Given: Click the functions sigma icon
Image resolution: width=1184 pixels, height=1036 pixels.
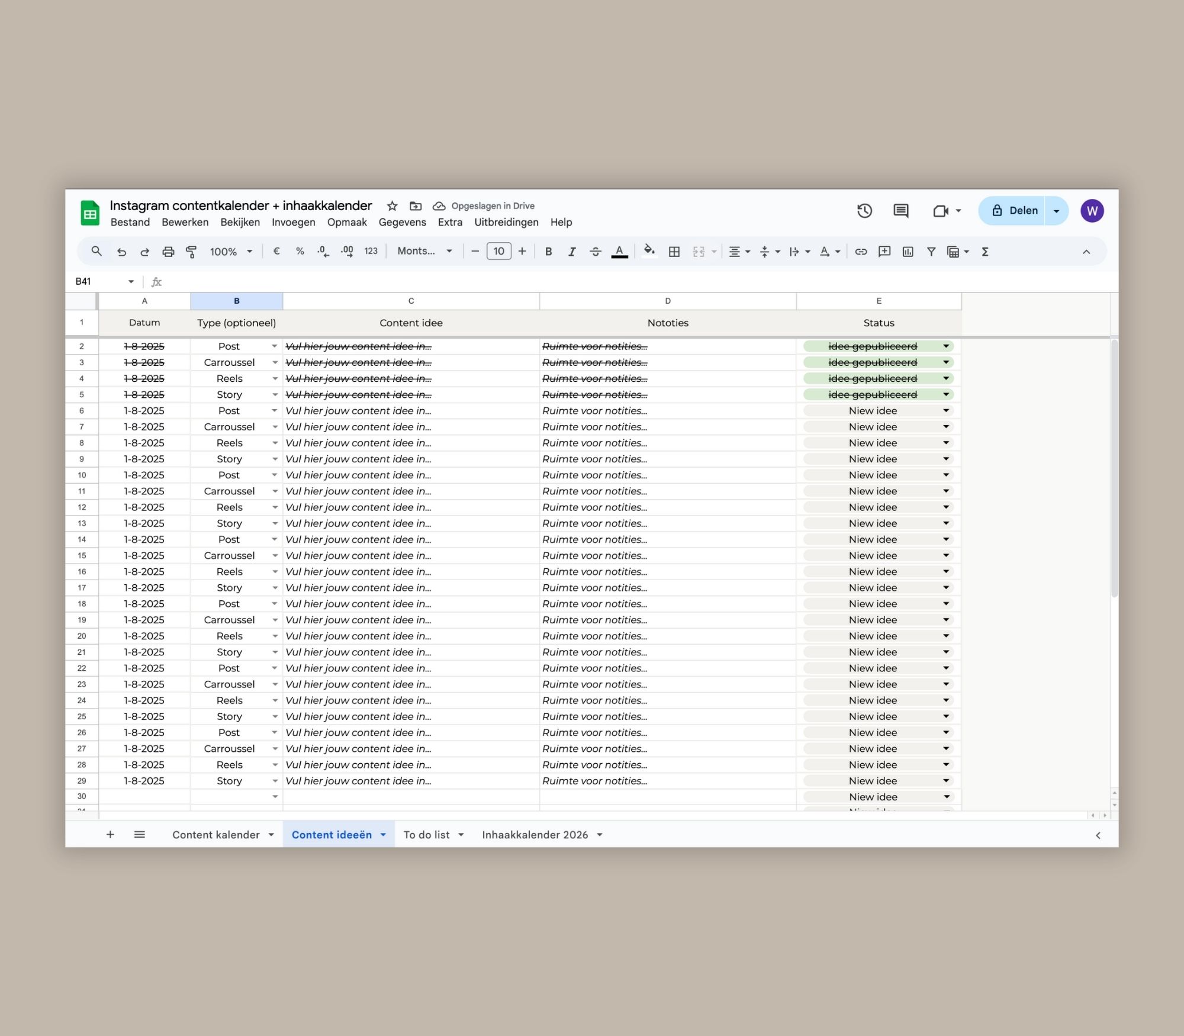Looking at the screenshot, I should pyautogui.click(x=985, y=252).
